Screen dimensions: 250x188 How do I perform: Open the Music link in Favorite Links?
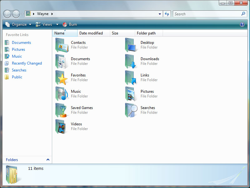coord(17,56)
